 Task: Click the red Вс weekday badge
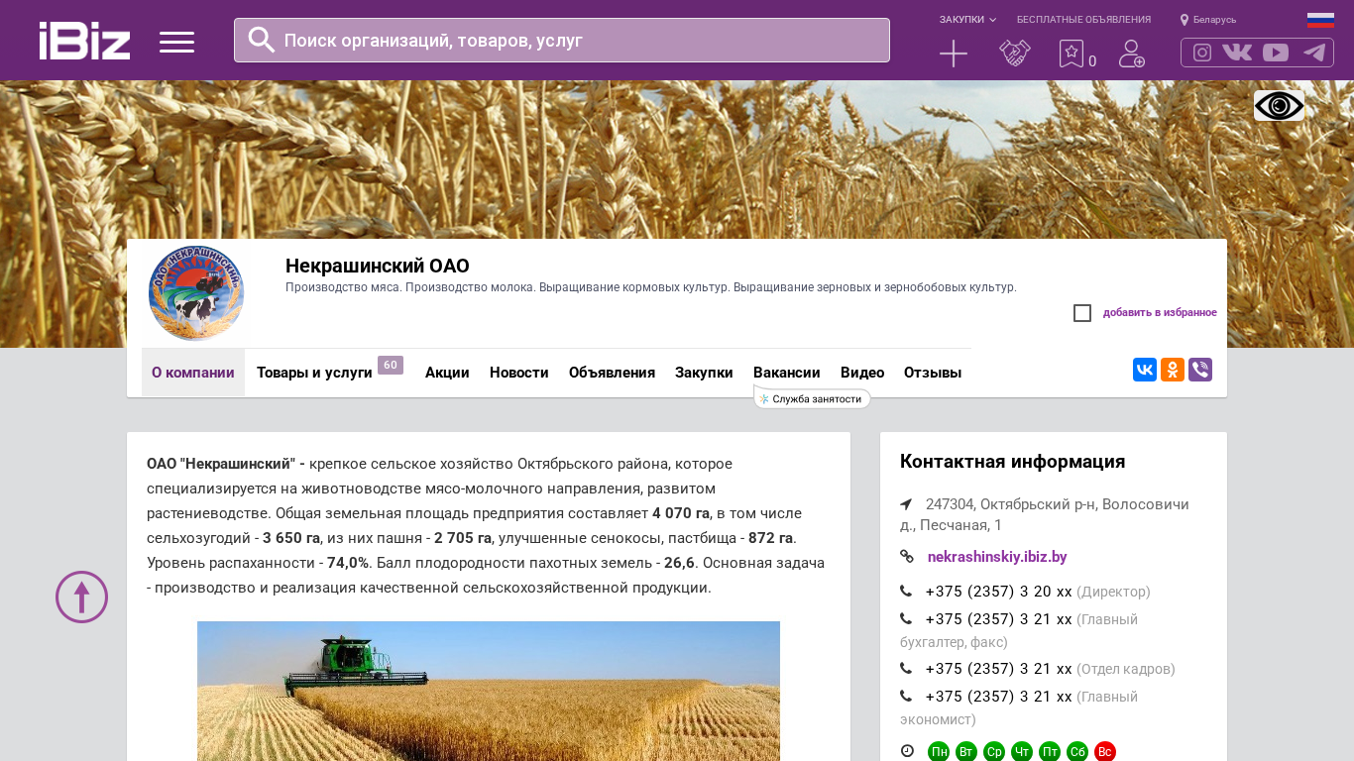pos(1105,751)
